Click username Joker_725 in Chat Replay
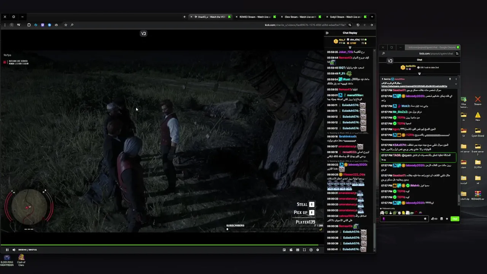 (346, 52)
